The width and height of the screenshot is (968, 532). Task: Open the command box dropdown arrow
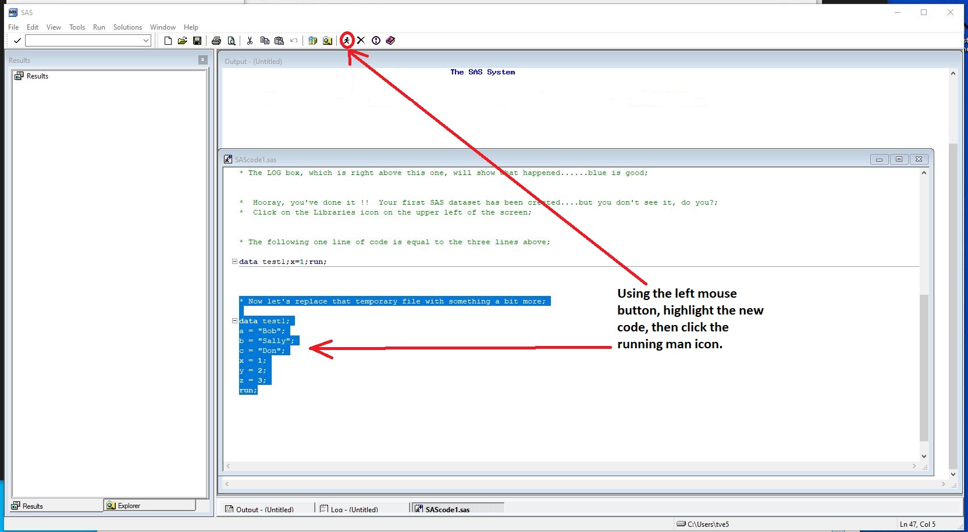coord(146,41)
